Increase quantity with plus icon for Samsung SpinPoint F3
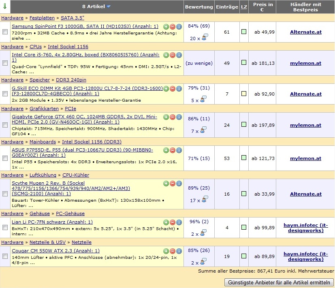This screenshot has width=335, height=288. pos(166,27)
